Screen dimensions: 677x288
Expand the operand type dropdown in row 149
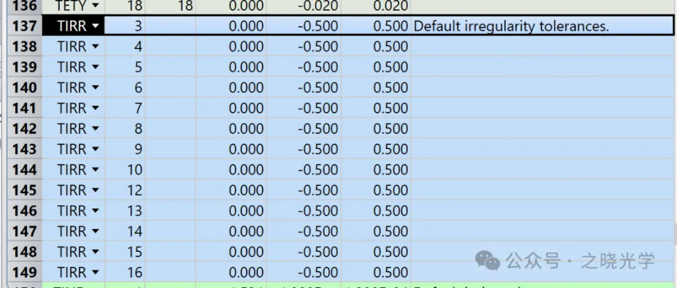(x=94, y=272)
